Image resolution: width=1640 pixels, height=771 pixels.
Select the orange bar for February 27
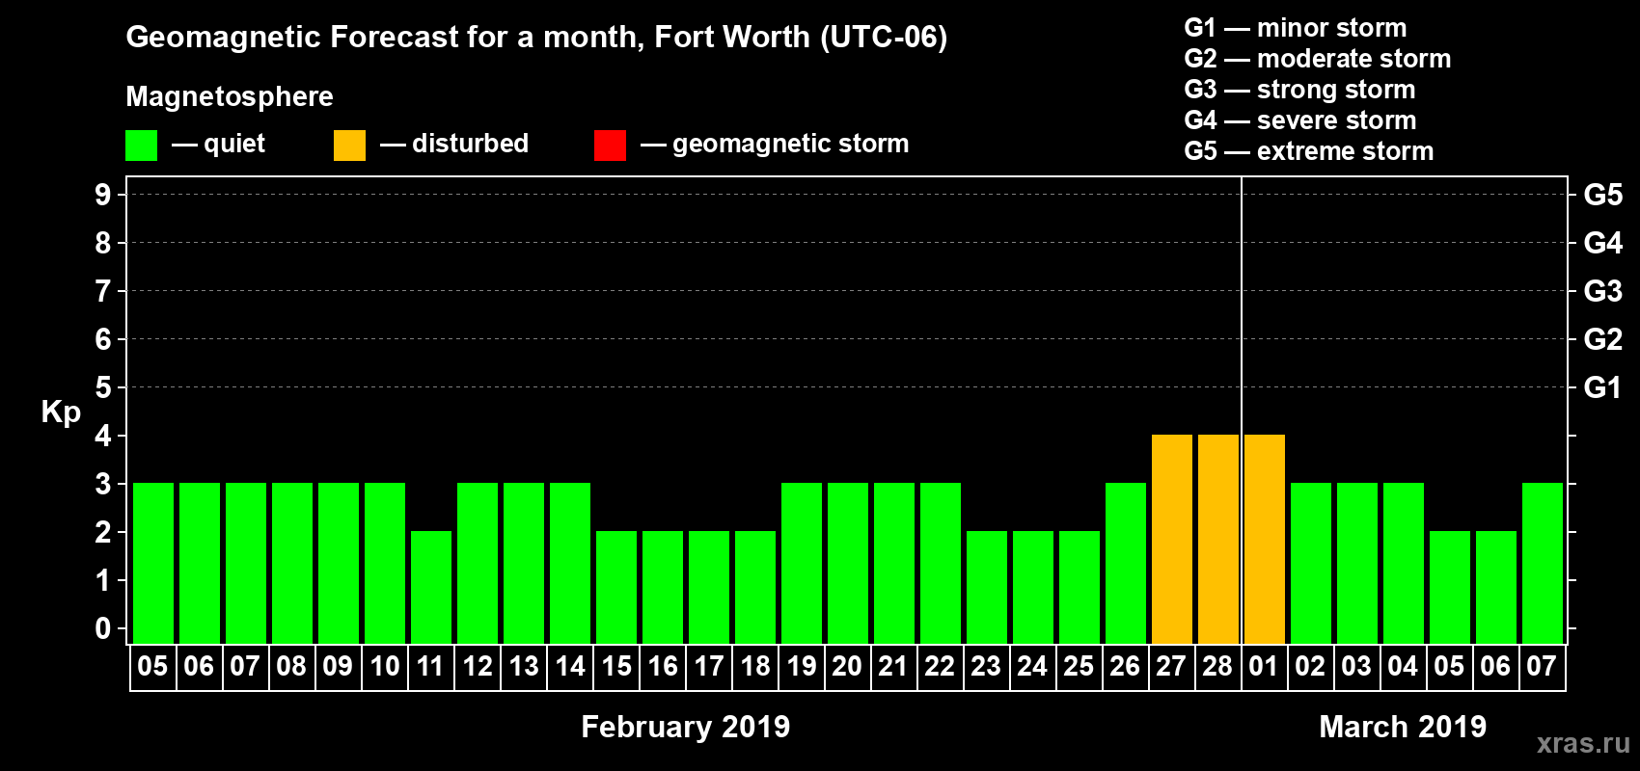pyautogui.click(x=1172, y=540)
